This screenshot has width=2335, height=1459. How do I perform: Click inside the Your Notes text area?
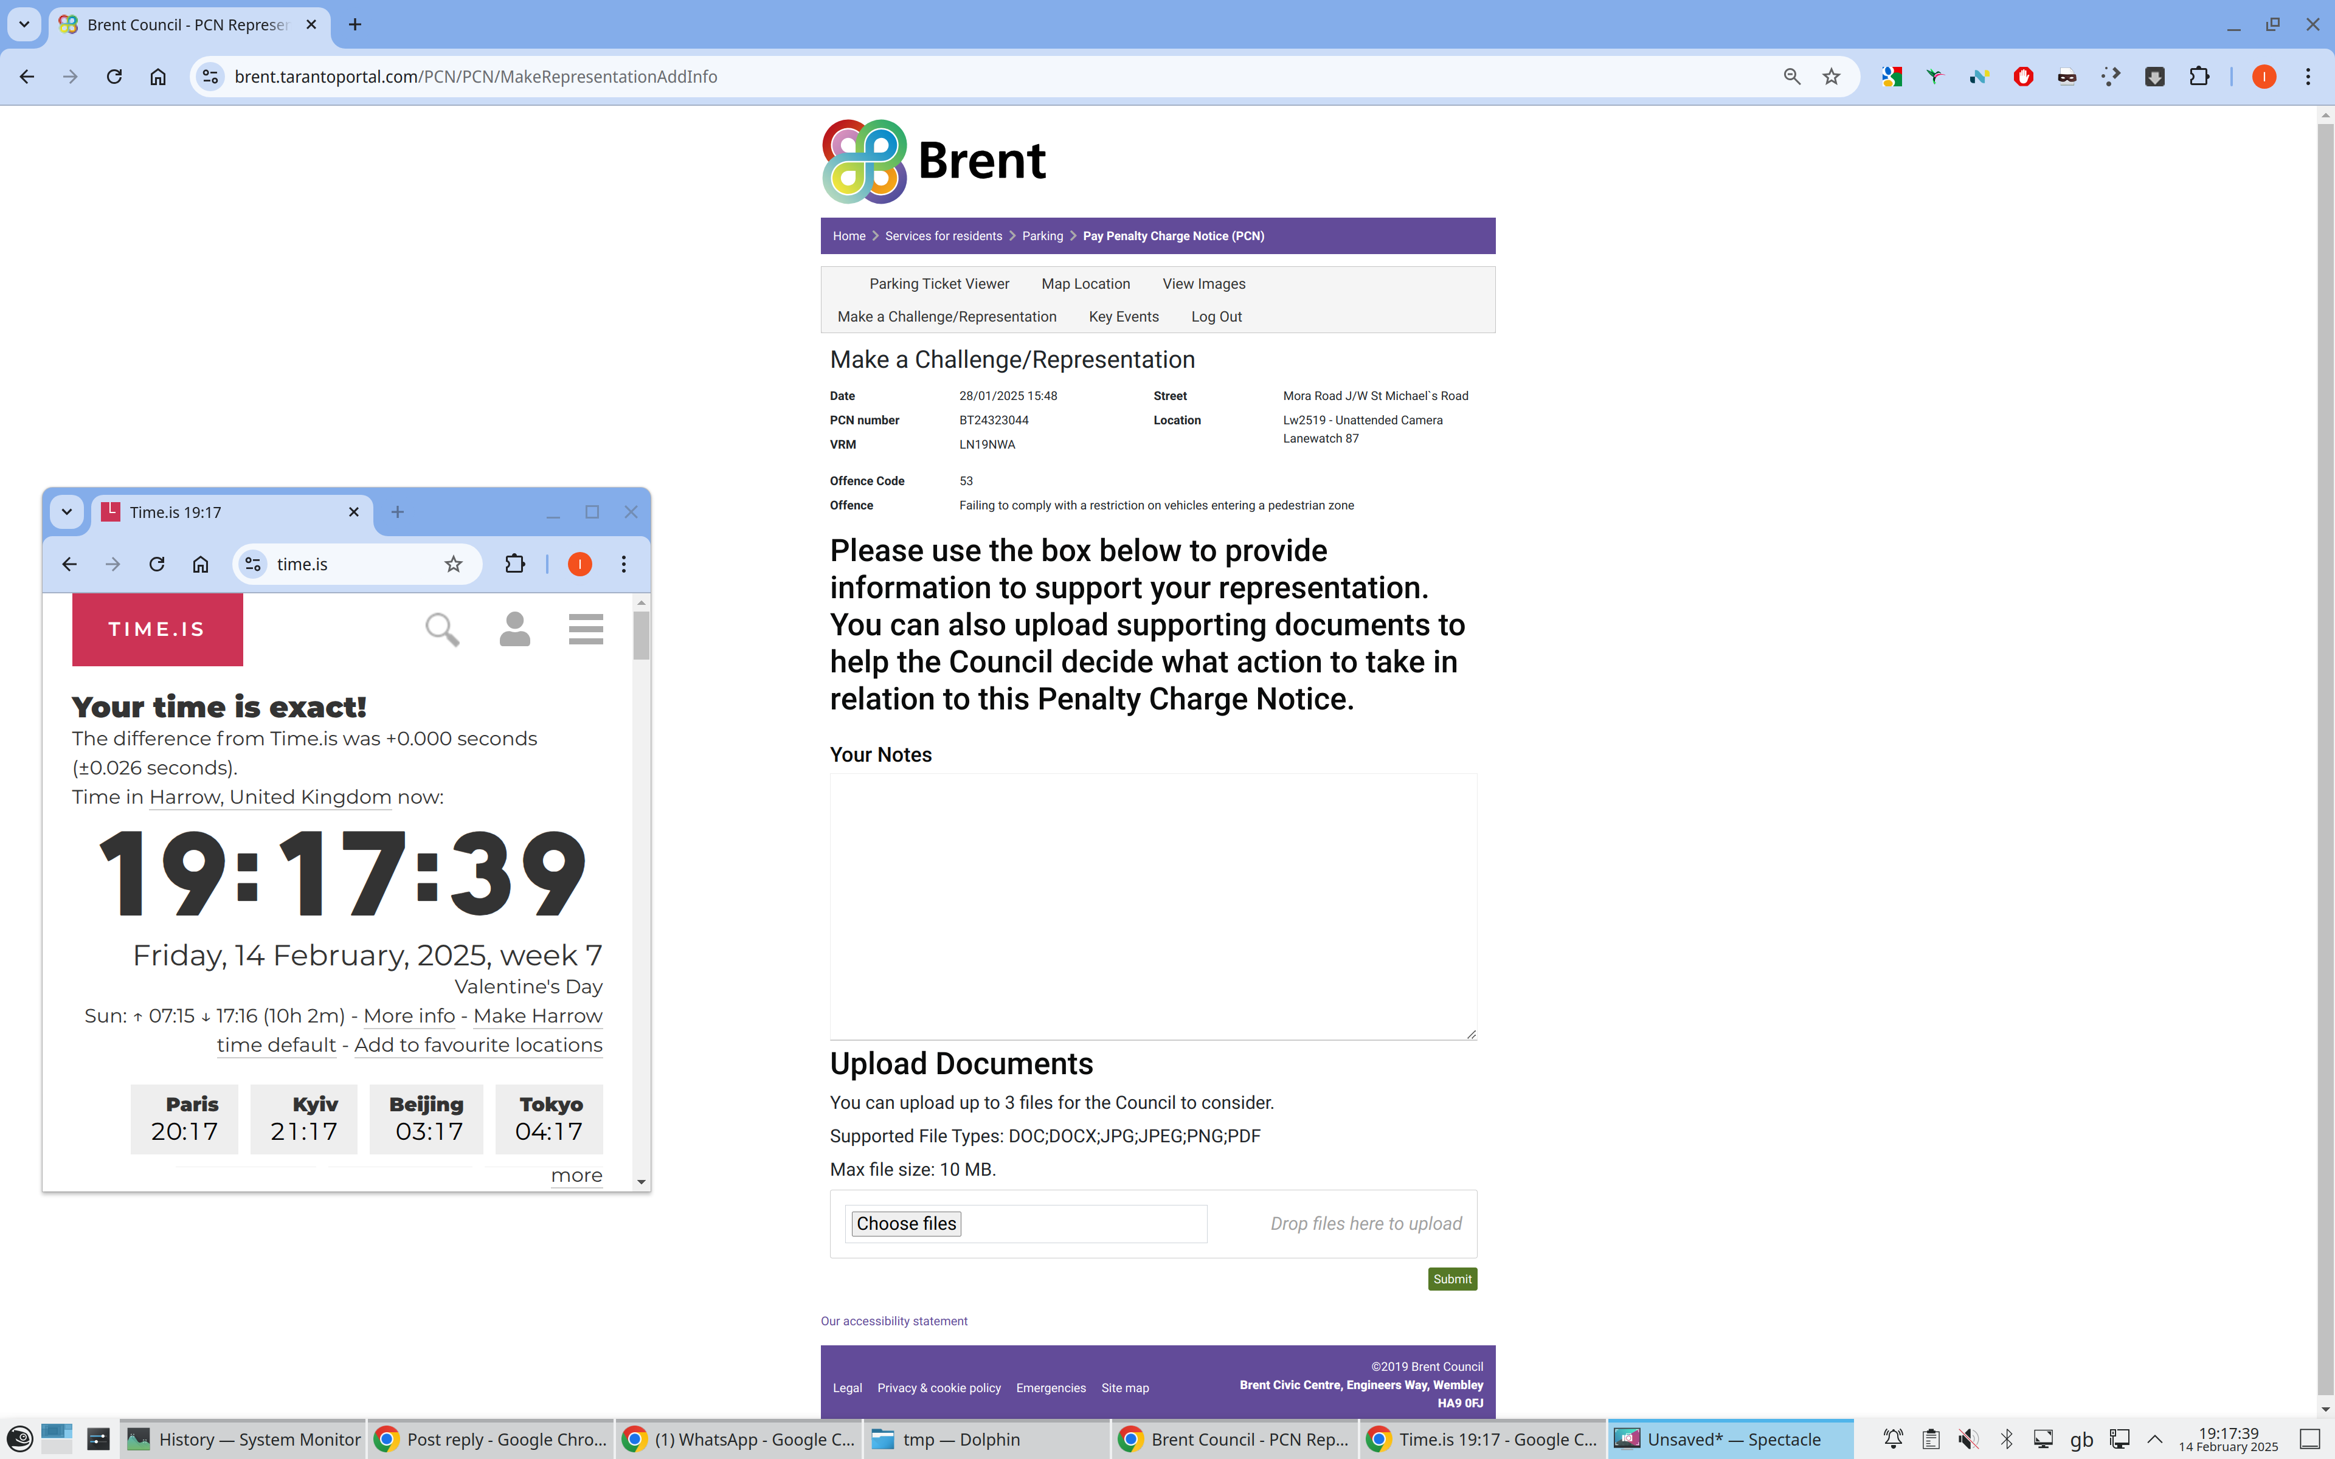point(1152,906)
